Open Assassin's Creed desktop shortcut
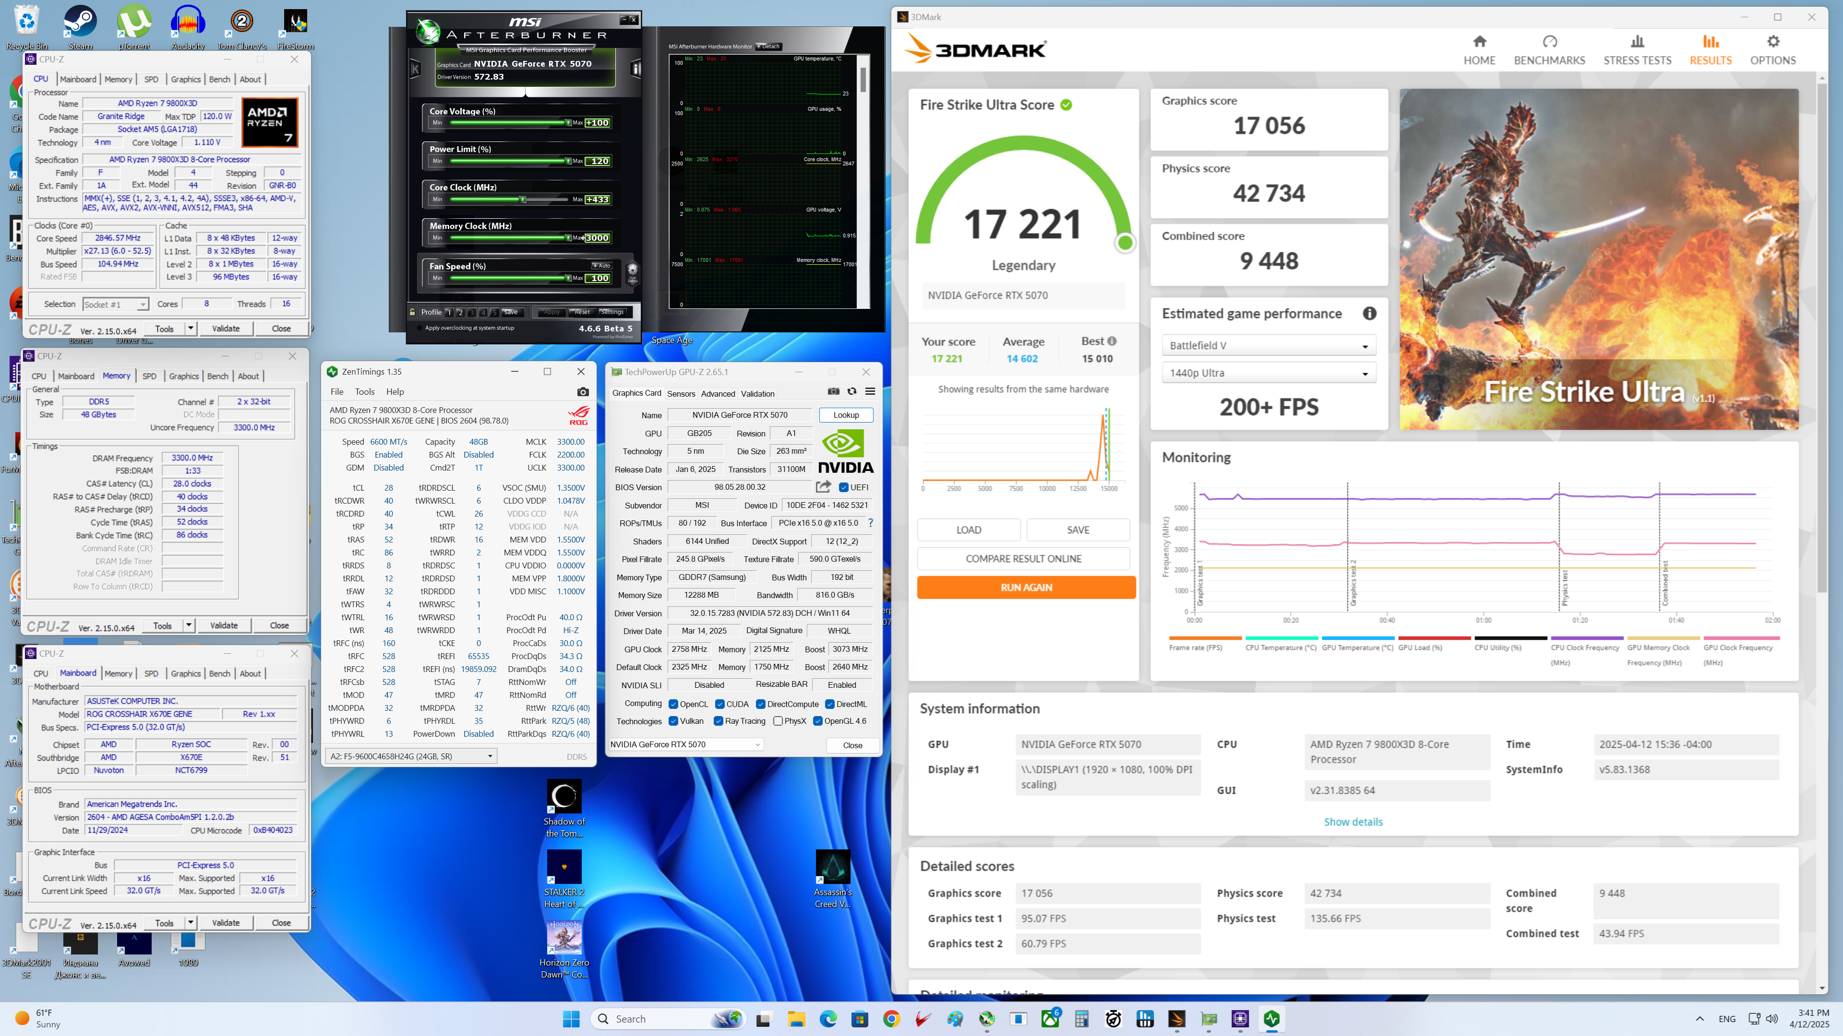Screen dimensions: 1843x1036 pyautogui.click(x=833, y=879)
